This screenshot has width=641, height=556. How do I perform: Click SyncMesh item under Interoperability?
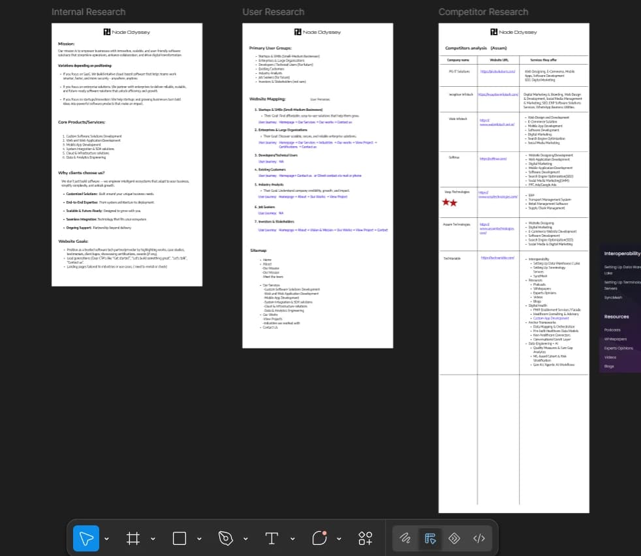click(x=613, y=298)
